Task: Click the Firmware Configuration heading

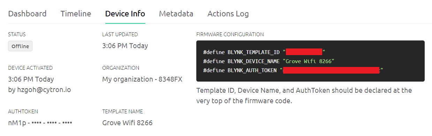Action: pos(230,35)
